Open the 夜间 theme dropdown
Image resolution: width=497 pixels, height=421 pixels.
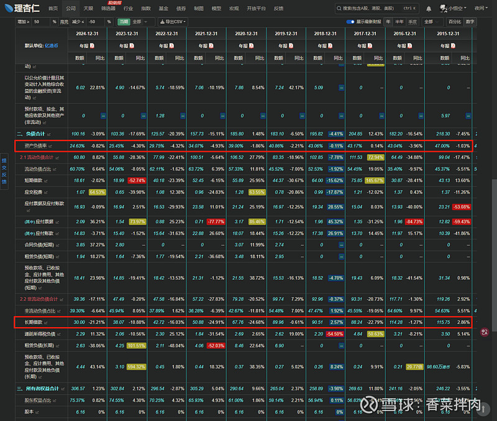[481, 8]
